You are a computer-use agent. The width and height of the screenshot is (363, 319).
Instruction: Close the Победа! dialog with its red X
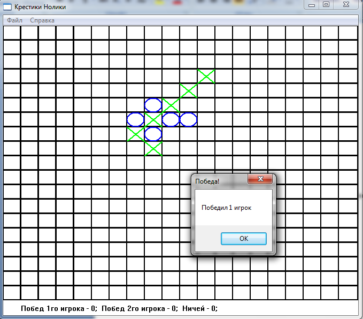260,179
